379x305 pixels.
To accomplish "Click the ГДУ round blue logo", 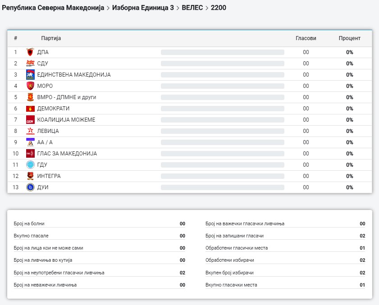I will [30, 165].
